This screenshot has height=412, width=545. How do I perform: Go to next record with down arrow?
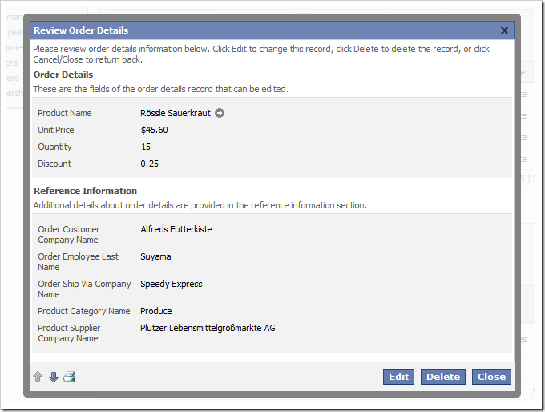pos(54,377)
